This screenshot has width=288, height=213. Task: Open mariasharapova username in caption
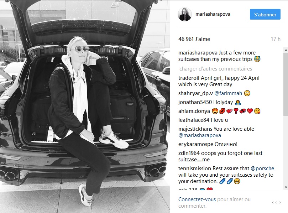pyautogui.click(x=198, y=53)
